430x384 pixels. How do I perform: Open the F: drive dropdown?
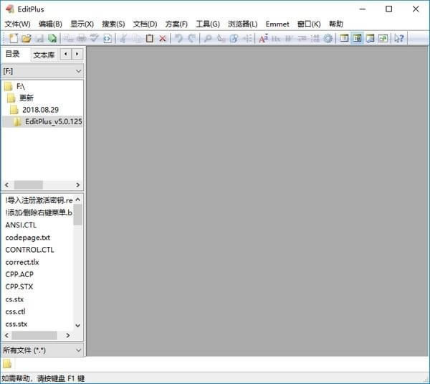click(x=78, y=71)
